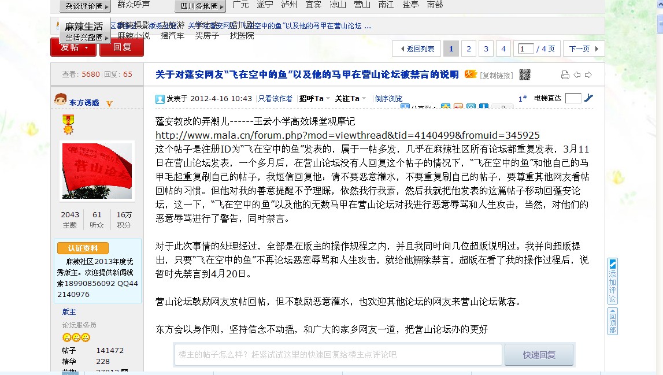Click the print thread printer icon
The image size is (663, 375).
(x=565, y=75)
